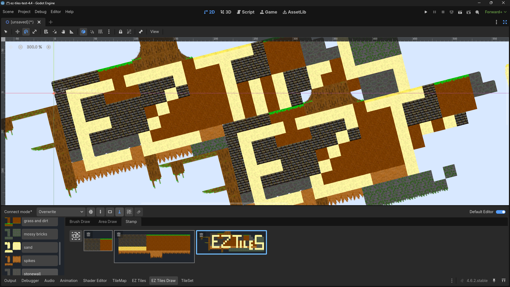Open the View dropdown menu

pos(155,32)
